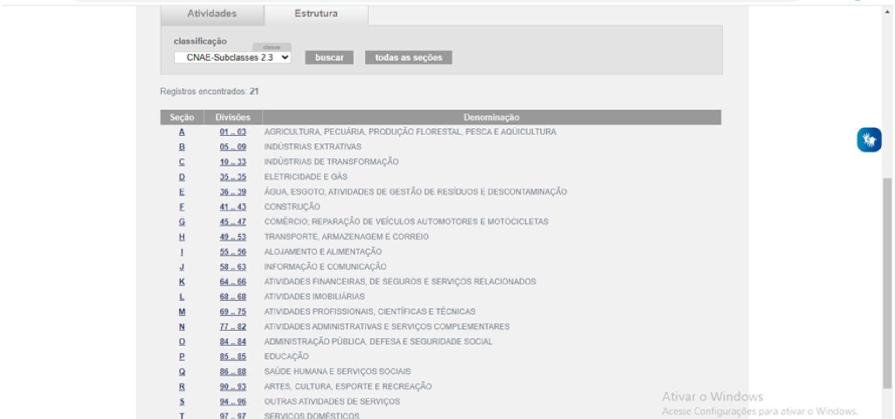Click the EDUCAÇÃO denomination text
The image size is (895, 419).
pyautogui.click(x=287, y=357)
